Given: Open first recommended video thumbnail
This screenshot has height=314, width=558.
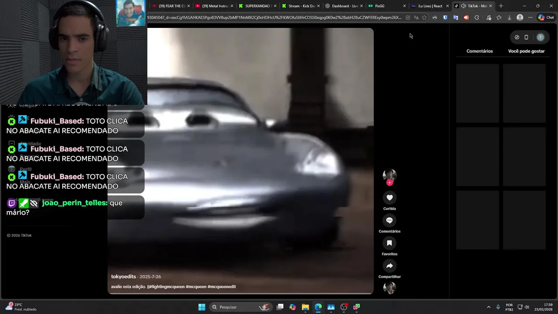Looking at the screenshot, I should point(477,93).
